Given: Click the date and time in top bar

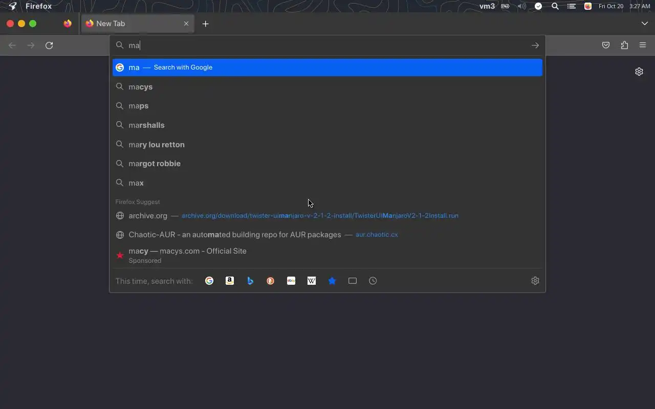Looking at the screenshot, I should (624, 6).
